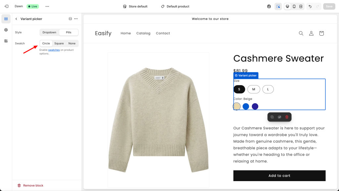
Task: Switch to mobile preview
Action: point(294,6)
